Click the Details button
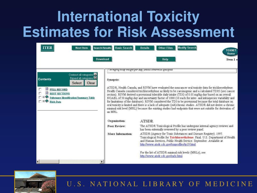This screenshot has height=193, width=257. tap(145, 48)
